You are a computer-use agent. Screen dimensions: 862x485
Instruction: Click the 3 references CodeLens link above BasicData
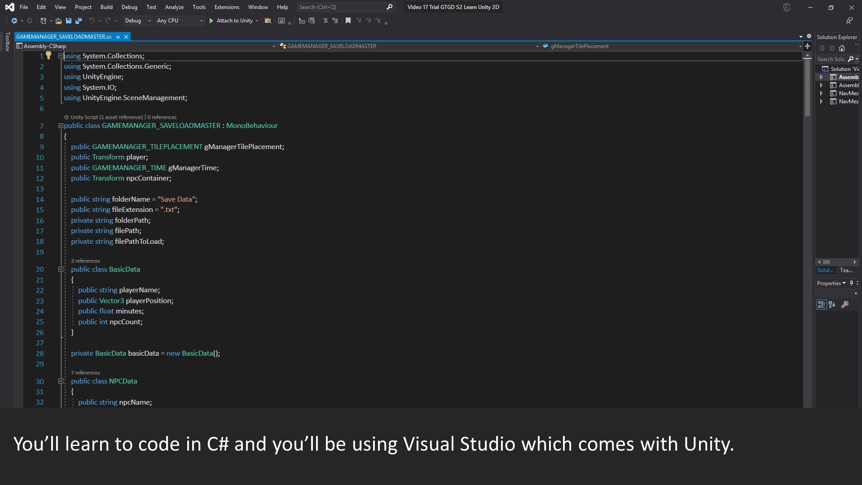coord(85,261)
